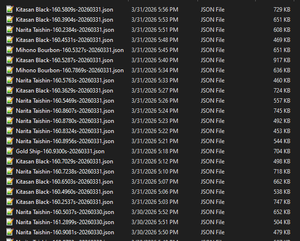Click the file icon of Narita Taishin-160.8956s-20260331.json
The image size is (300, 241).
pyautogui.click(x=10, y=141)
